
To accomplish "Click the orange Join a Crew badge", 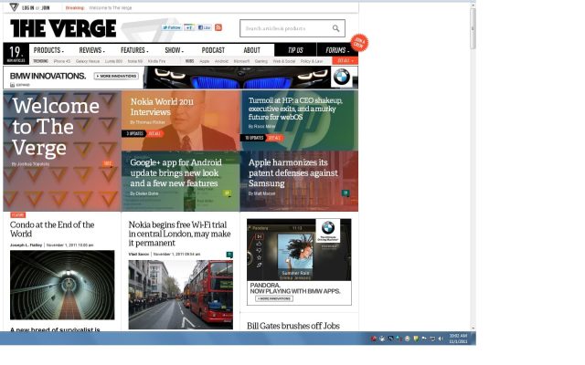I will click(359, 43).
